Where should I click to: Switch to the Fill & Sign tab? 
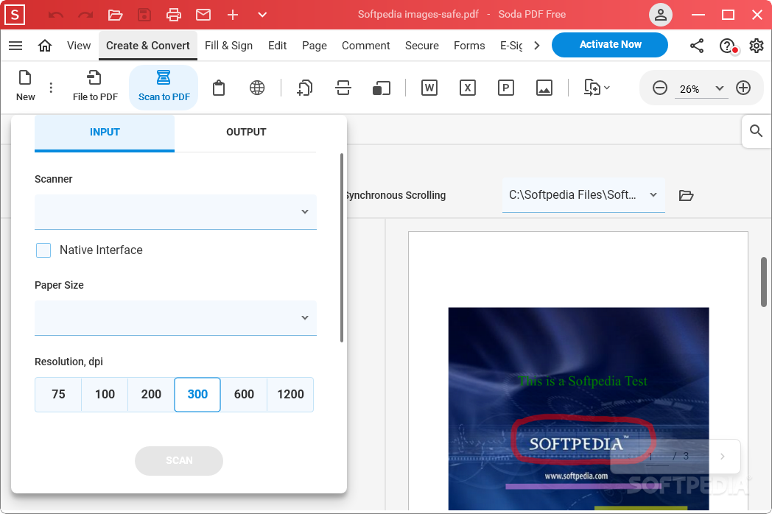[228, 46]
